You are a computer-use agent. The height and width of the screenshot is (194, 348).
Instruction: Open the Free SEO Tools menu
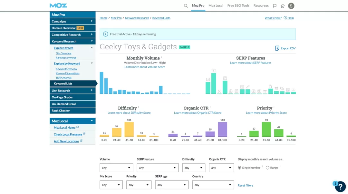pyautogui.click(x=238, y=5)
